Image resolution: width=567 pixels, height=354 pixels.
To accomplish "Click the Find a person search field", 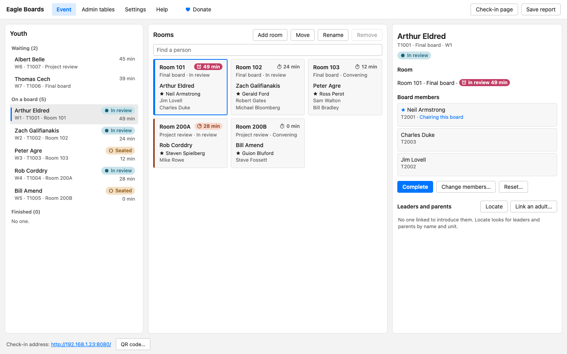I will [x=268, y=50].
